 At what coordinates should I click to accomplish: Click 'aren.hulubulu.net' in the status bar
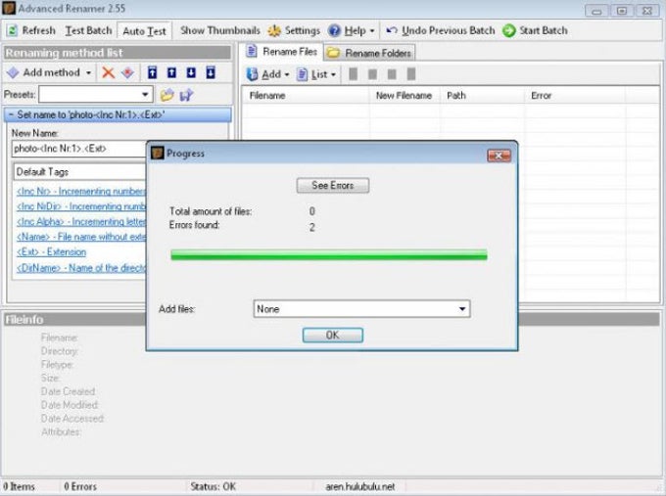[x=360, y=486]
